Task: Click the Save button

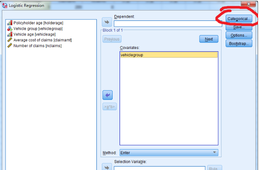Action: (x=239, y=27)
